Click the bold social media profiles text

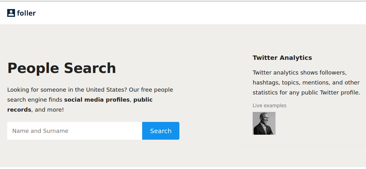tap(97, 100)
